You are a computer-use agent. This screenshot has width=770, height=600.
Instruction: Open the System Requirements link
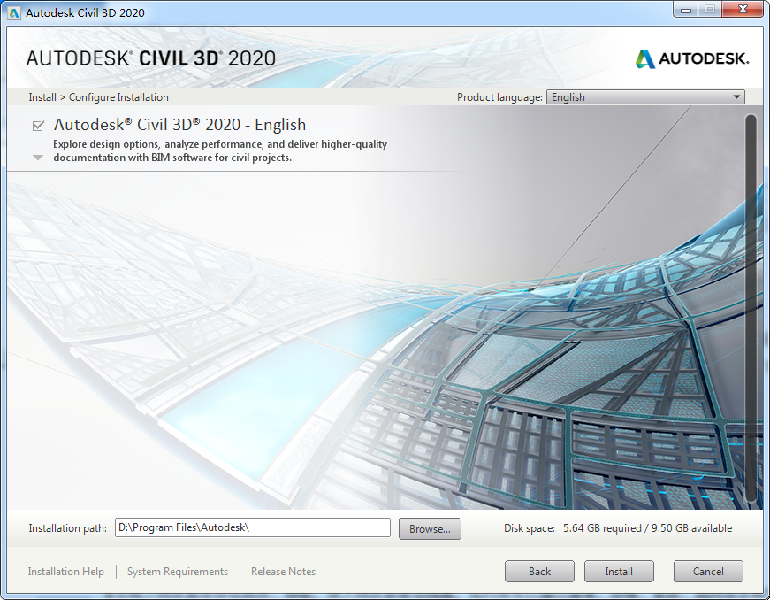pyautogui.click(x=178, y=572)
